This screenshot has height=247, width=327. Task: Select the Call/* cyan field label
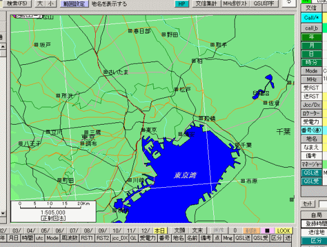311,18
